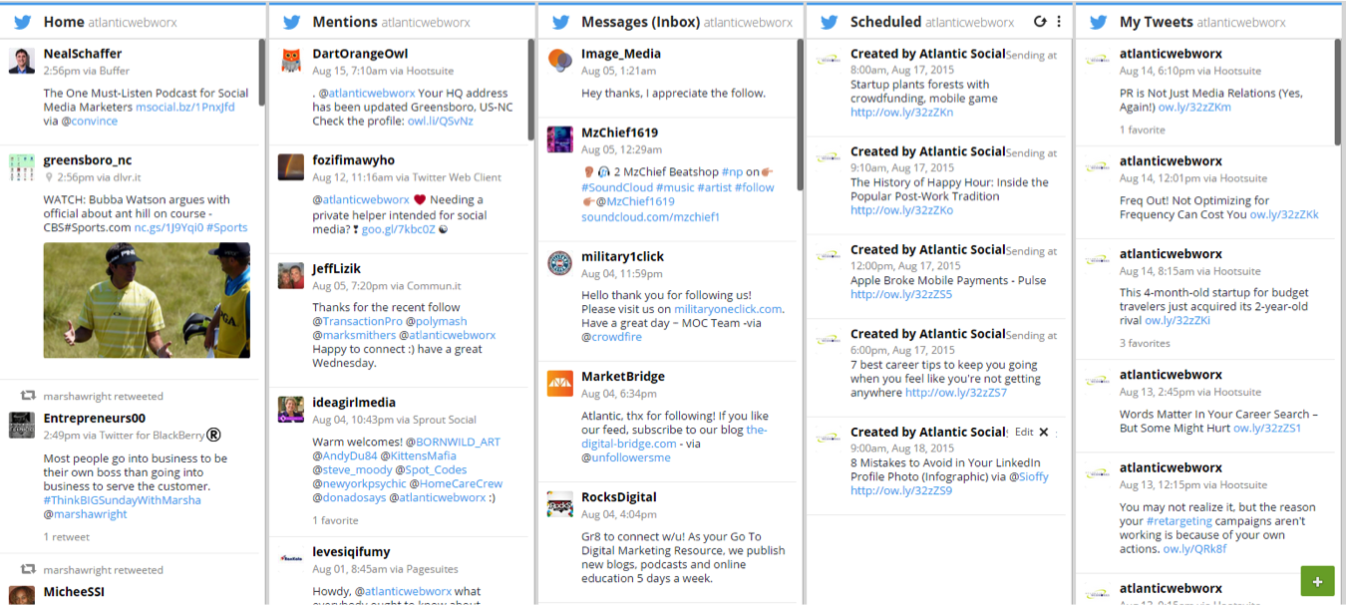Open the goo.gl/7kbc0Z link
This screenshot has height=605, width=1346.
point(398,228)
